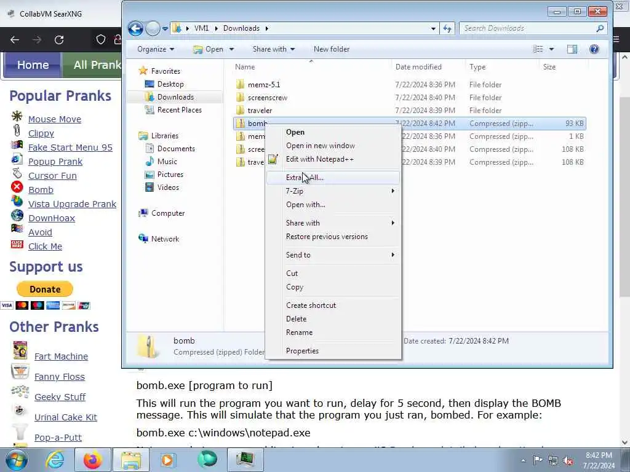Click the Explorer forward navigation arrow
The width and height of the screenshot is (630, 472).
(153, 28)
